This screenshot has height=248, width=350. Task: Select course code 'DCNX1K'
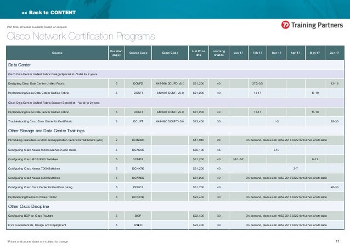pos(138,197)
